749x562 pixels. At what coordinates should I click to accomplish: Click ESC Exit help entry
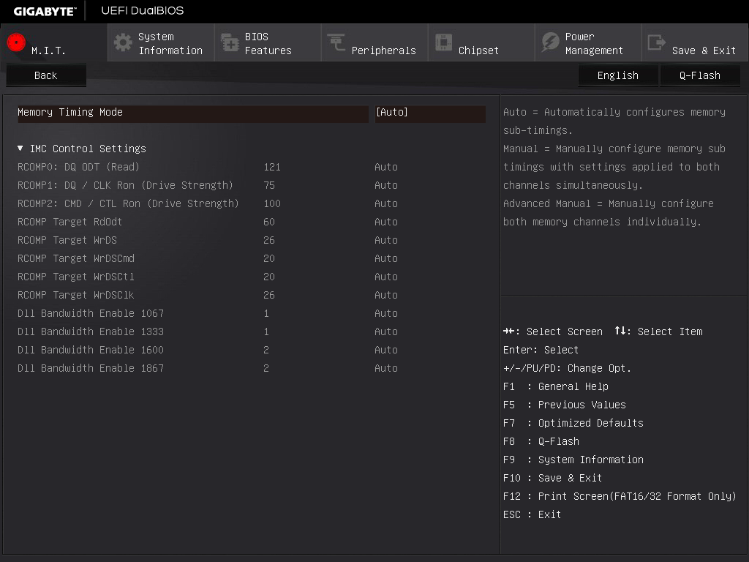pos(532,514)
